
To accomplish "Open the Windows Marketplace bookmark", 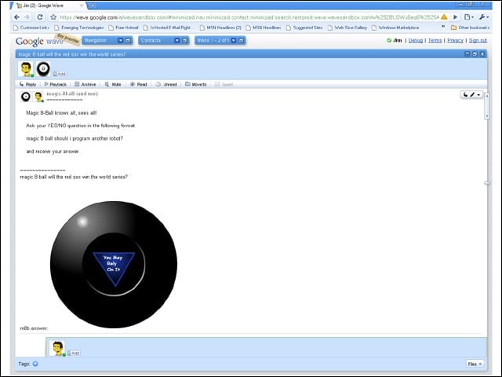I will coord(395,28).
